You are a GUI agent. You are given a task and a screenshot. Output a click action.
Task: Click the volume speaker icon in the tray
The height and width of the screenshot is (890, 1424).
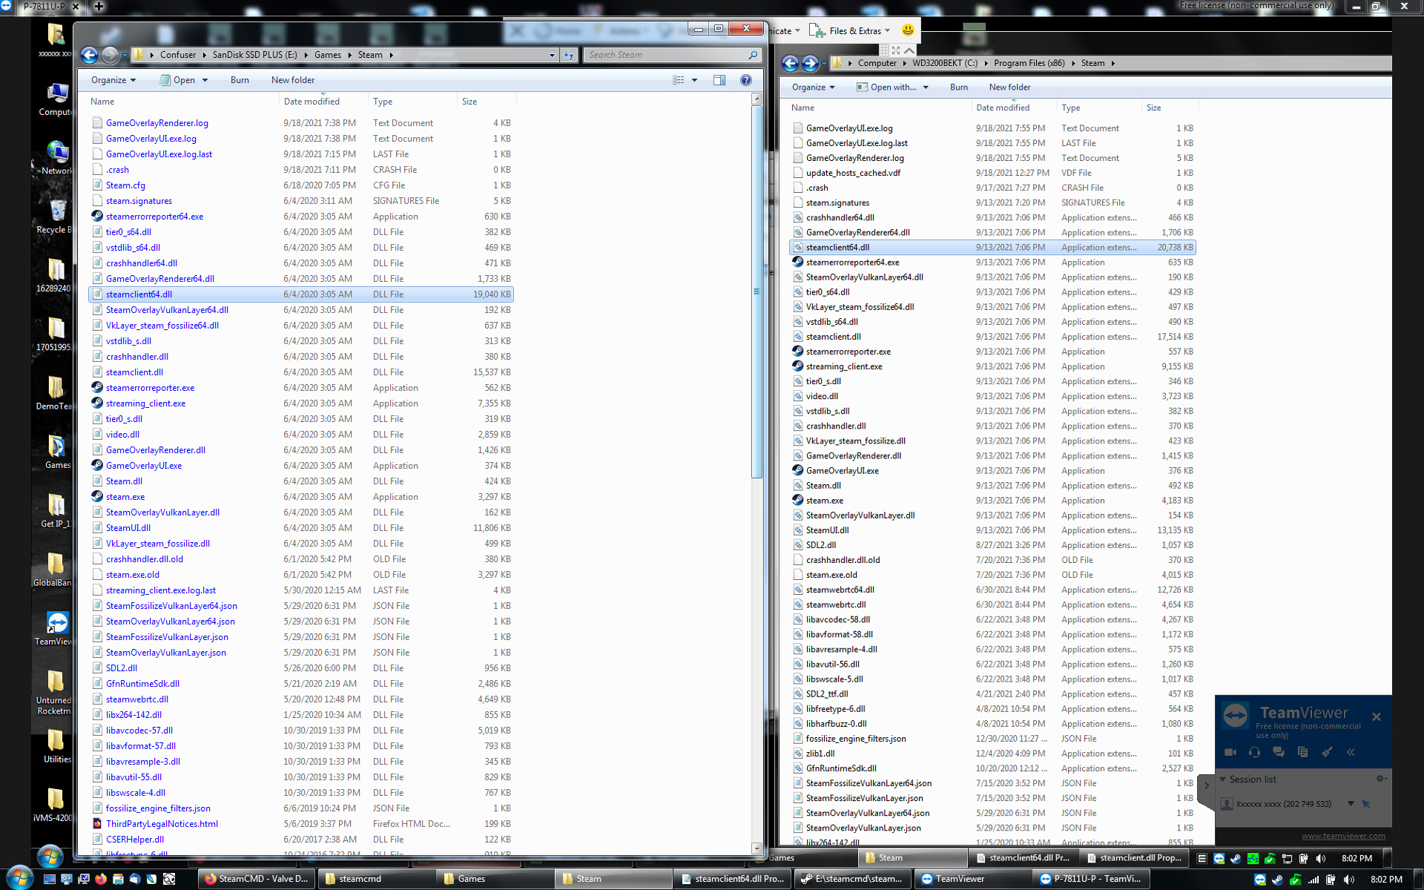[1321, 859]
